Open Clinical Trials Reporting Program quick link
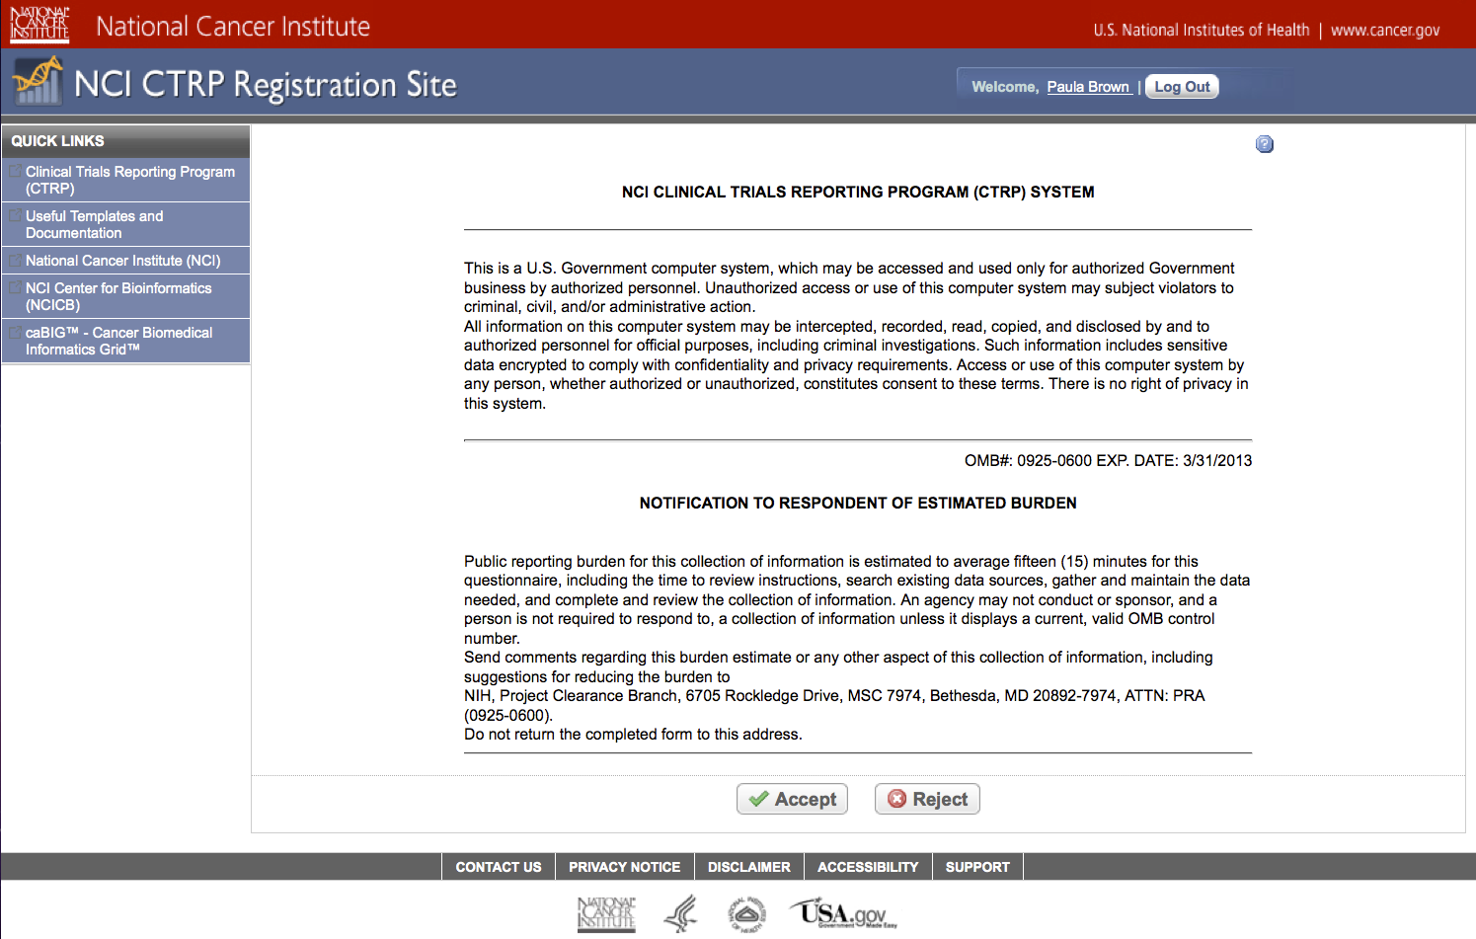The width and height of the screenshot is (1476, 939). click(130, 180)
